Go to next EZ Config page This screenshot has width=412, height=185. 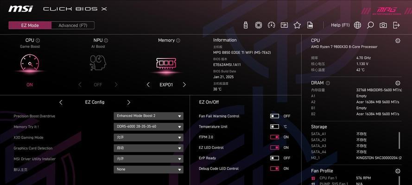coord(128,102)
